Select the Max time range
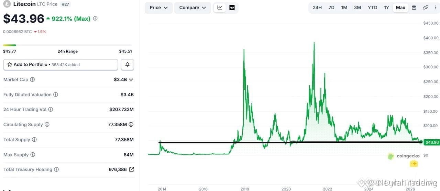Image resolution: width=440 pixels, height=191 pixels. pyautogui.click(x=400, y=8)
